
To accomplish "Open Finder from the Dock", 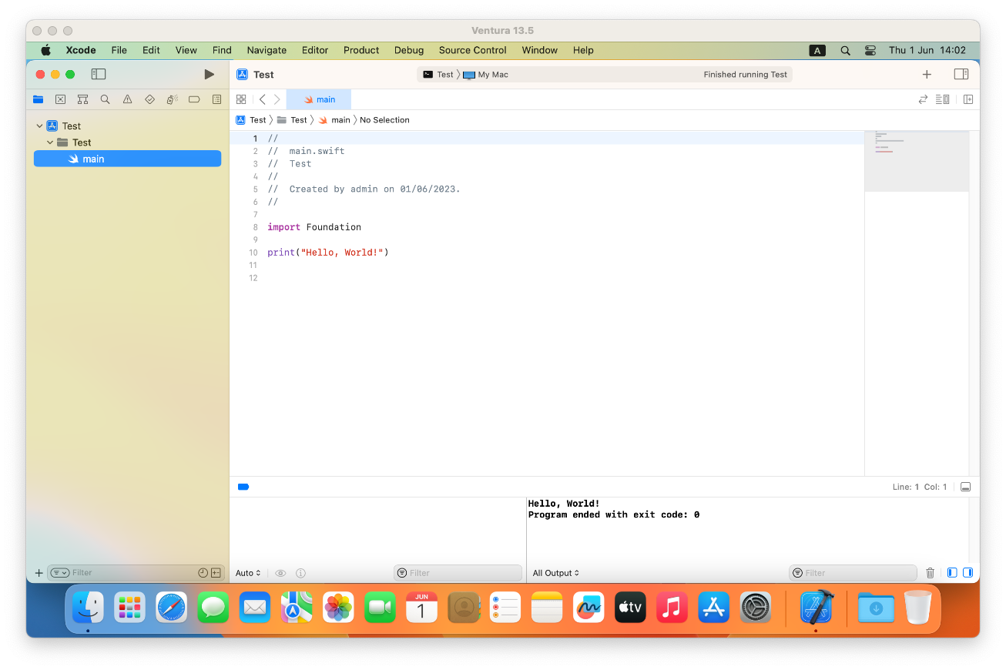I will [88, 608].
